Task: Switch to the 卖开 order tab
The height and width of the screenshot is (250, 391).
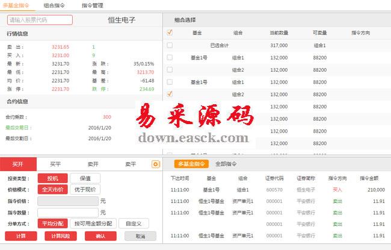Action: click(x=93, y=164)
